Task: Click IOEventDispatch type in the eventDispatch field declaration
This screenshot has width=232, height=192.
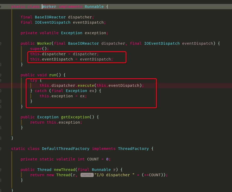Action: point(53,22)
